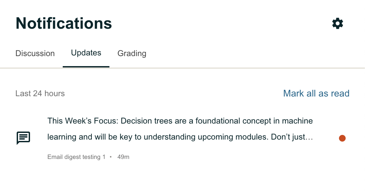Click the announcement speech bubble icon

click(x=23, y=138)
